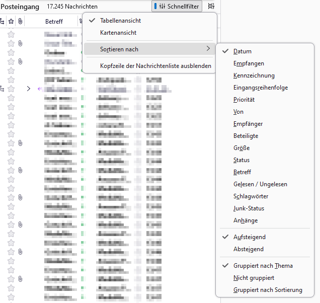Sort by Anhänge
The image size is (320, 303).
click(246, 220)
